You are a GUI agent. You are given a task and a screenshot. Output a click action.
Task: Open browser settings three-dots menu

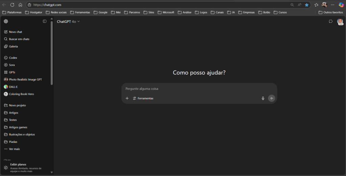[332, 5]
